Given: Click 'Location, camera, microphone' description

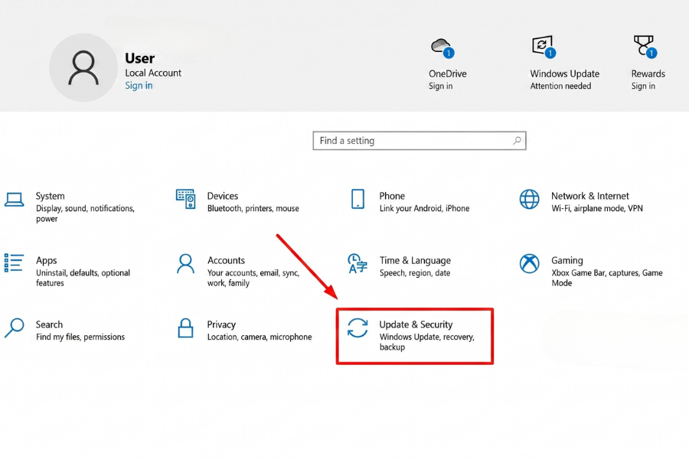Looking at the screenshot, I should [260, 337].
